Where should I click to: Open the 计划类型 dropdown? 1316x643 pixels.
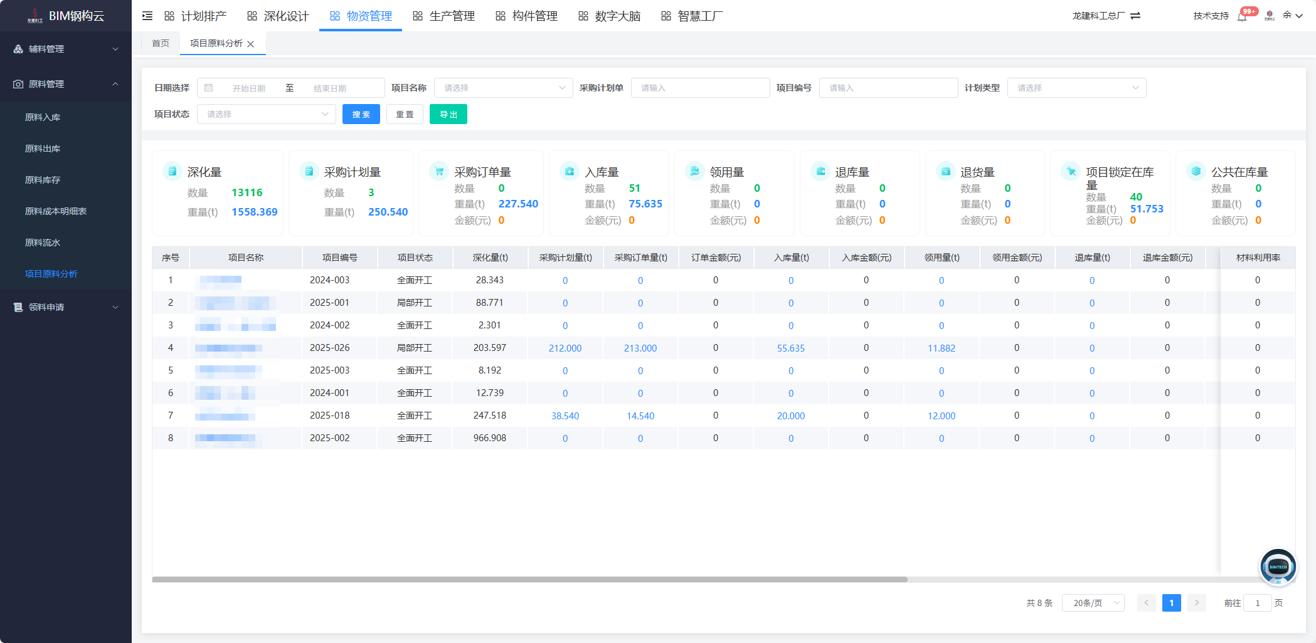[1076, 88]
